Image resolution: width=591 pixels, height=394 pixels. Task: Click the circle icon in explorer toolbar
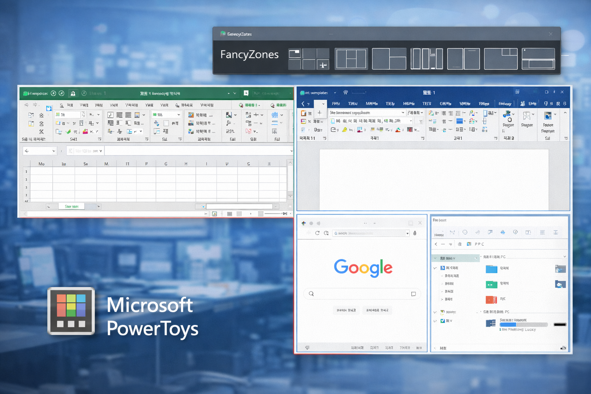click(x=465, y=232)
